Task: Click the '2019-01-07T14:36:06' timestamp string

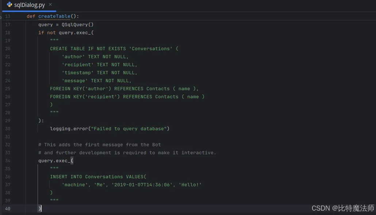Action: point(142,185)
